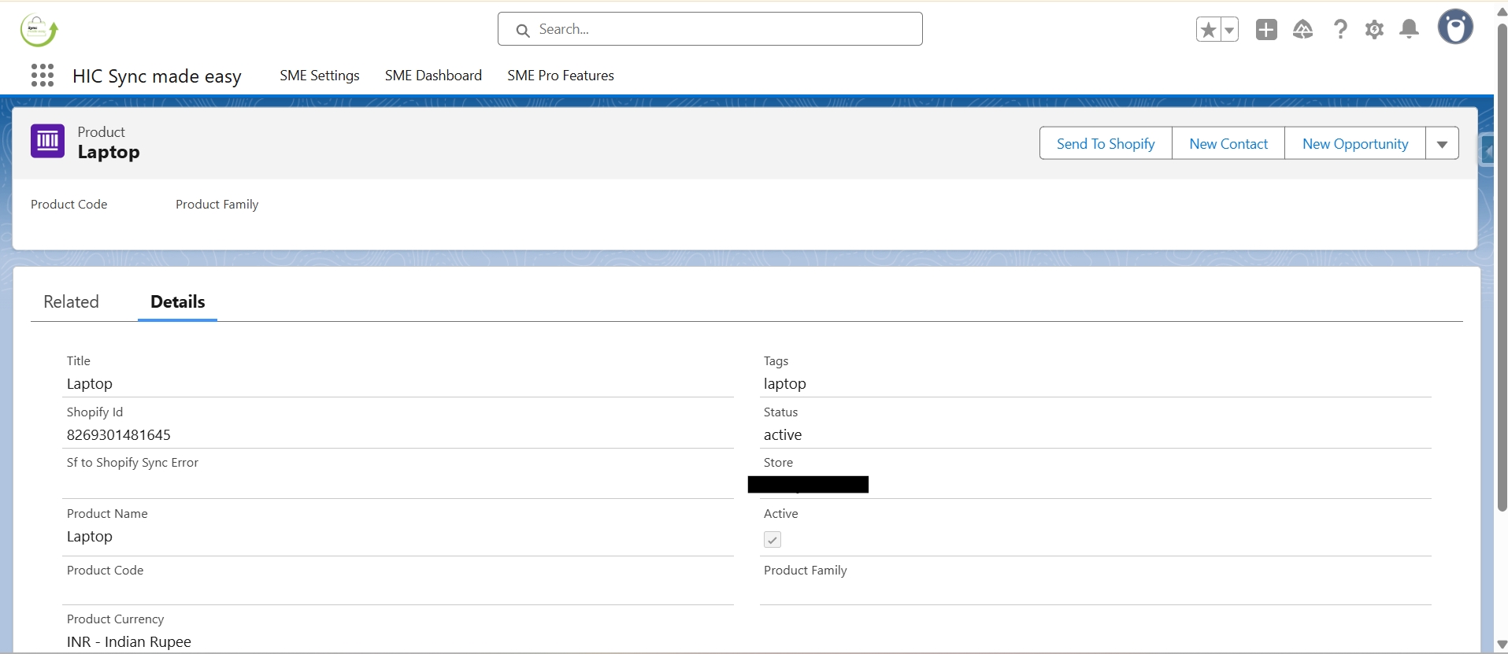Click the Product record icon

[x=47, y=141]
